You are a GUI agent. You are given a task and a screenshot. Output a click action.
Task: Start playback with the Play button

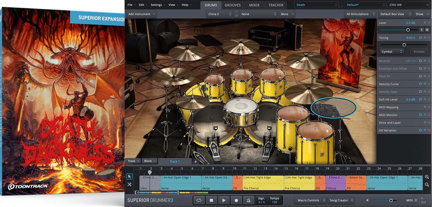point(224,201)
